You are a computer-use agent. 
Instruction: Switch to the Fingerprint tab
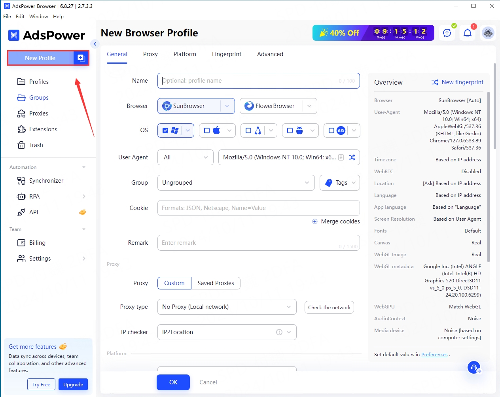point(226,54)
